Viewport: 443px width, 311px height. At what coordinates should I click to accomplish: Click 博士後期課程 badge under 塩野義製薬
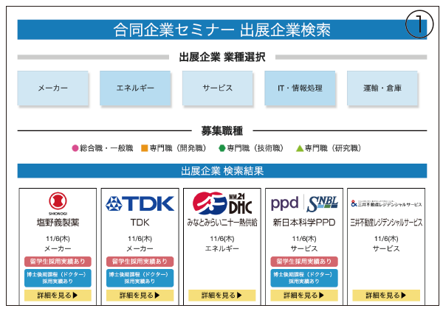[58, 277]
